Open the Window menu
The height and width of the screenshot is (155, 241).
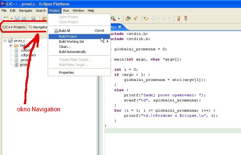click(79, 11)
